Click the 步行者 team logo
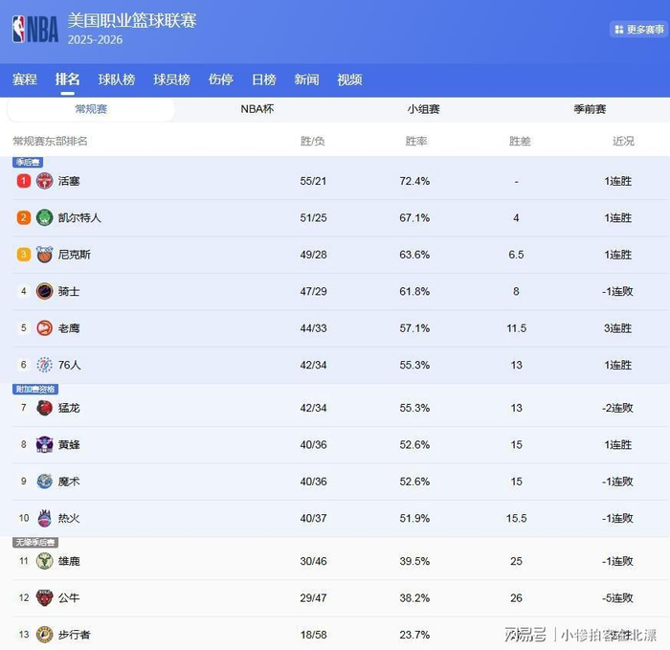This screenshot has width=670, height=650. pyautogui.click(x=44, y=635)
